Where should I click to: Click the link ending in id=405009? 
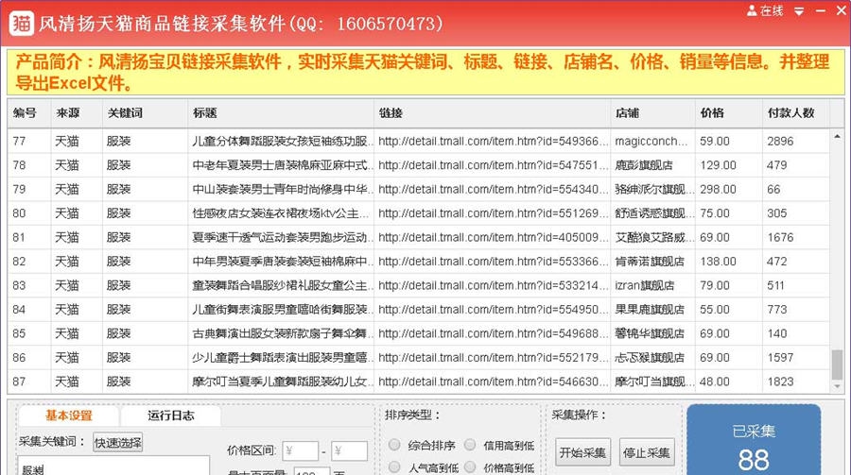coord(493,237)
